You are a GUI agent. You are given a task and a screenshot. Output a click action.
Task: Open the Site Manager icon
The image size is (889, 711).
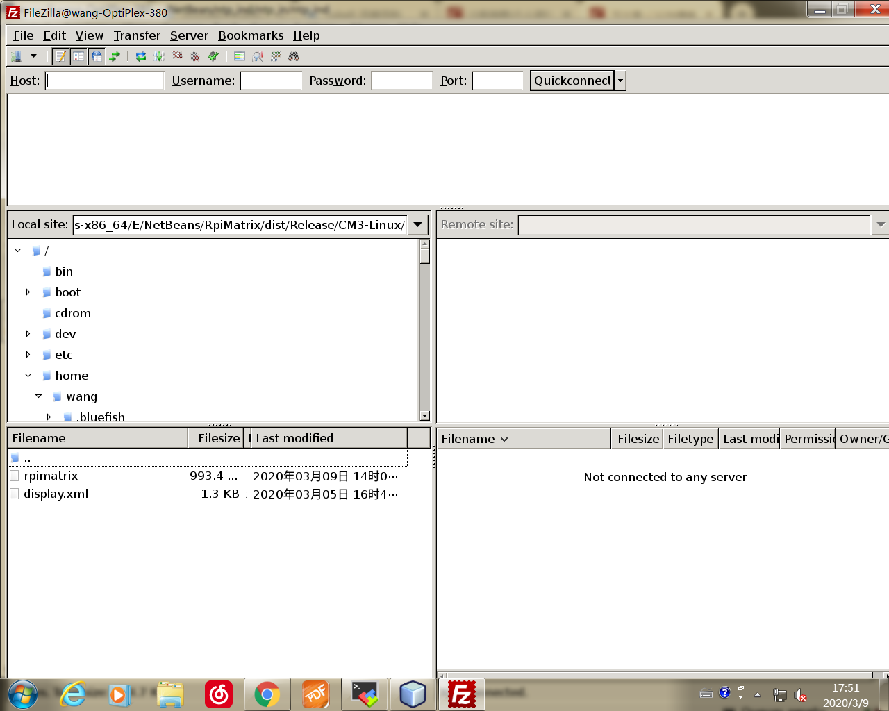tap(16, 56)
